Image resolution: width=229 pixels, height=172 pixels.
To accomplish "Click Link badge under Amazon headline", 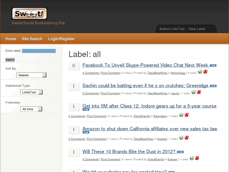I will (x=86, y=133).
